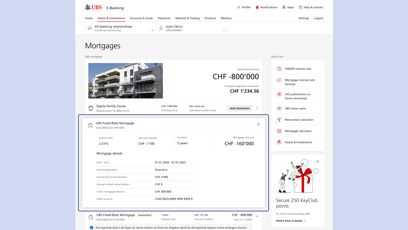Click the Due: 31.12.2031 date

pos(243,220)
